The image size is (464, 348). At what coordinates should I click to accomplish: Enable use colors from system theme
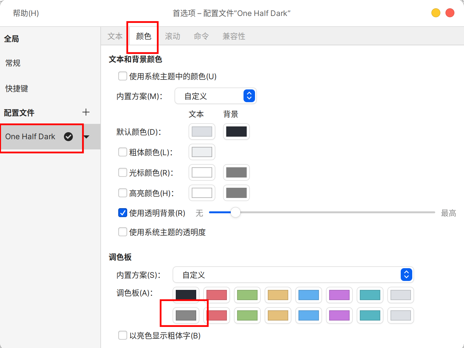123,76
